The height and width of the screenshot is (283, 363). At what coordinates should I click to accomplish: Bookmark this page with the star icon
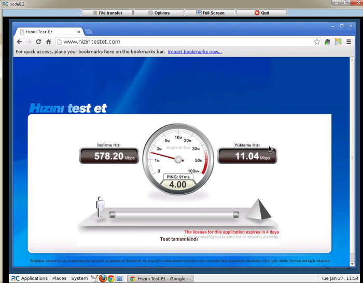317,42
